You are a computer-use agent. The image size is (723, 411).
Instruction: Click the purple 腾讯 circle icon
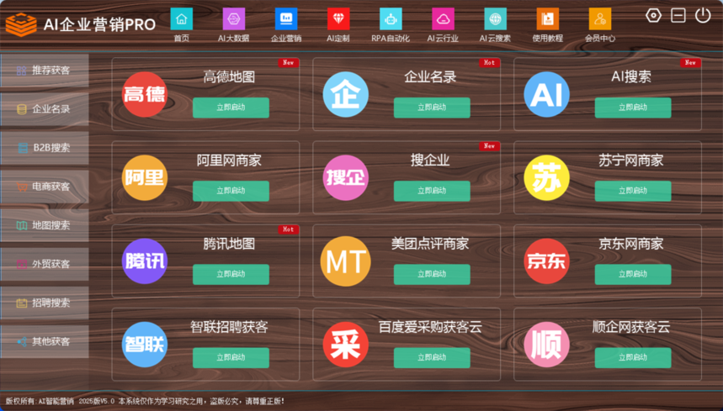pyautogui.click(x=144, y=261)
